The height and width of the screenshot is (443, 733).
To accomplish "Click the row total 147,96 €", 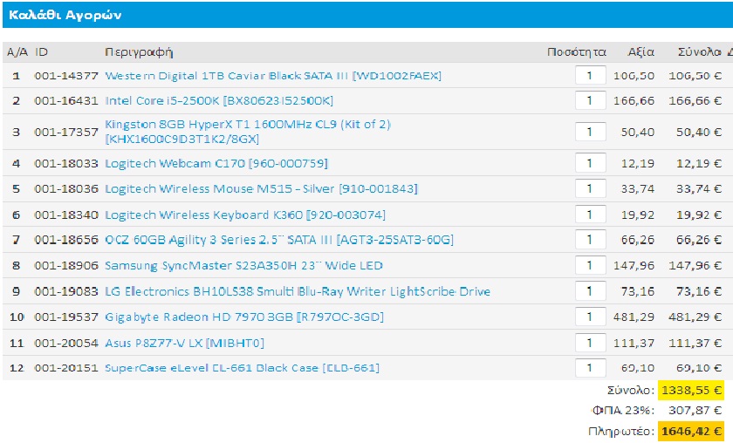I will (x=695, y=266).
